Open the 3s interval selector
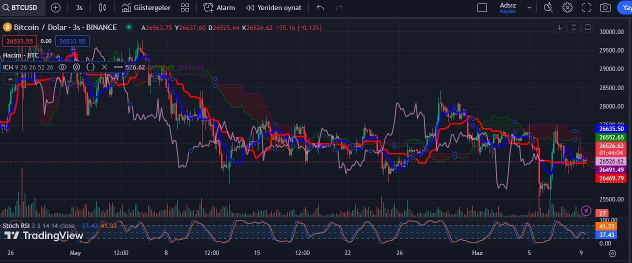The height and width of the screenshot is (263, 632). click(x=79, y=7)
